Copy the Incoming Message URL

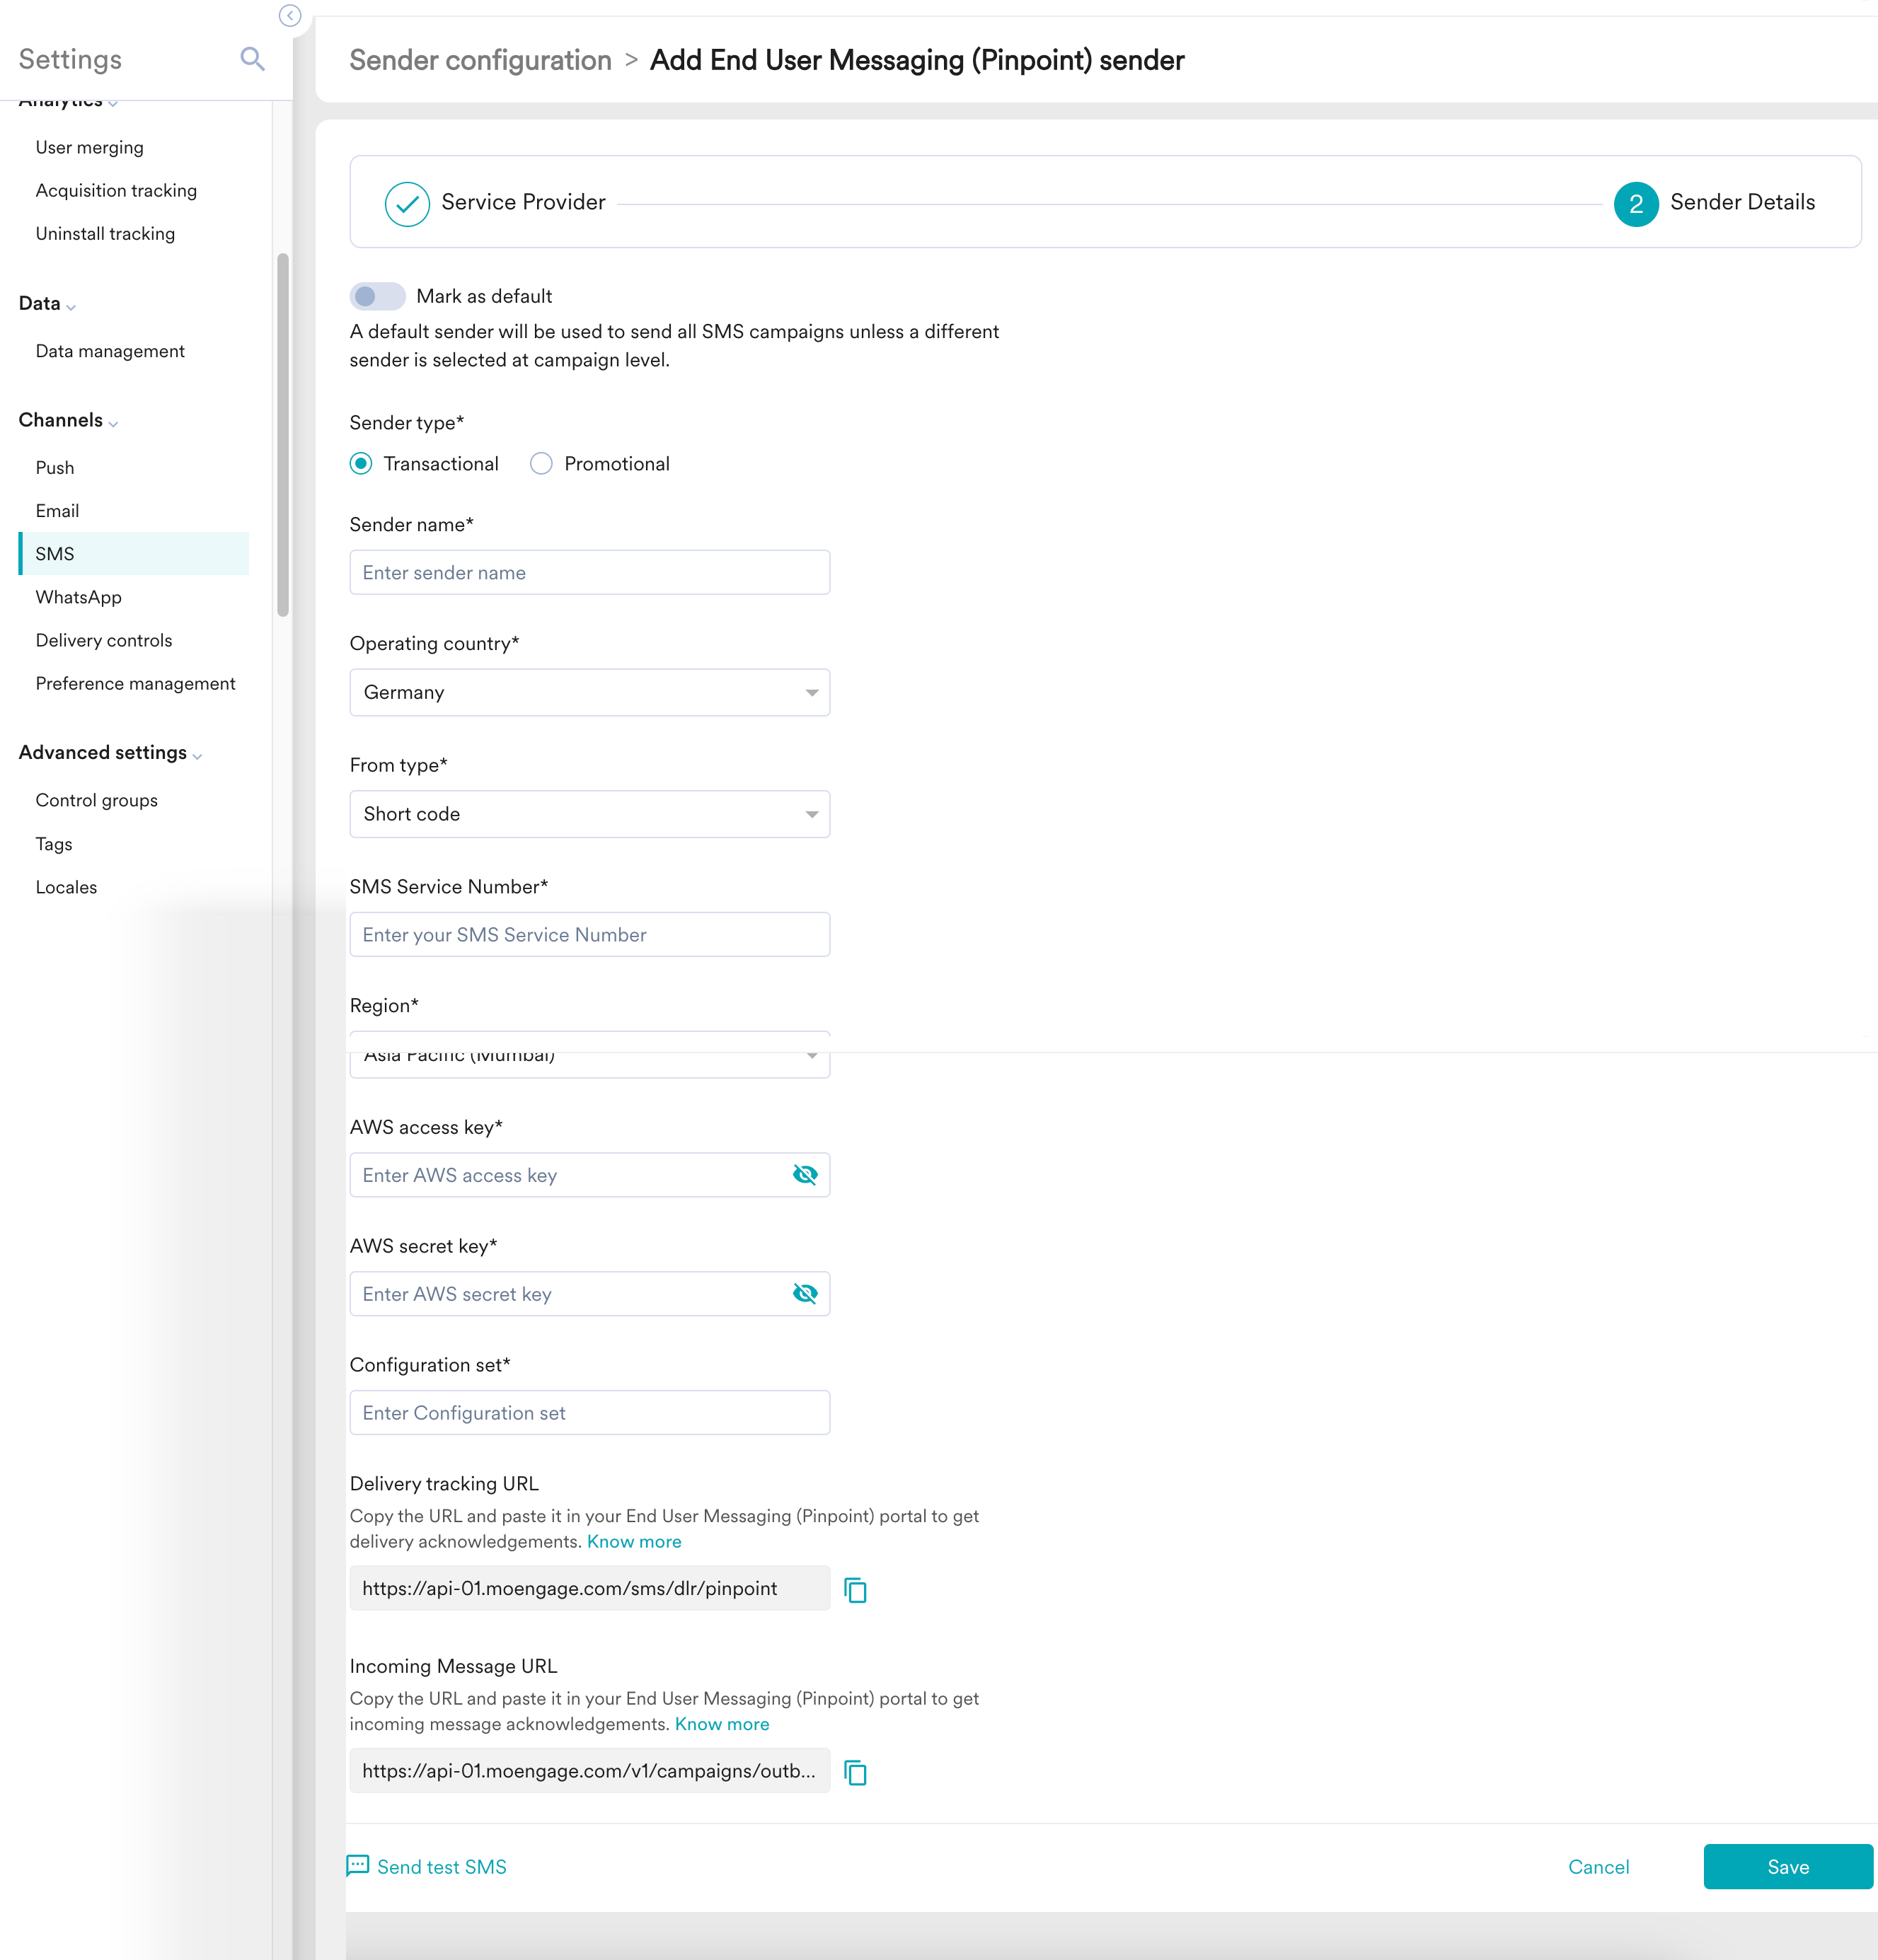point(856,1772)
